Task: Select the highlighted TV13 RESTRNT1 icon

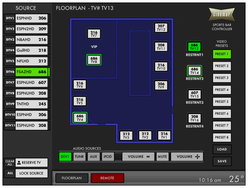Action: [x=194, y=47]
